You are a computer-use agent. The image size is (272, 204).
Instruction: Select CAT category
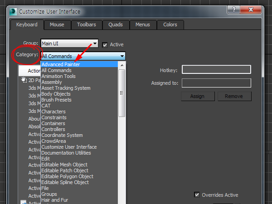79,106
